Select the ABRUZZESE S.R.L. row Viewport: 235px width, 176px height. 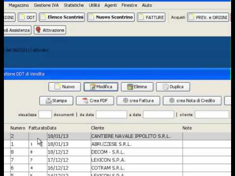coord(117,144)
